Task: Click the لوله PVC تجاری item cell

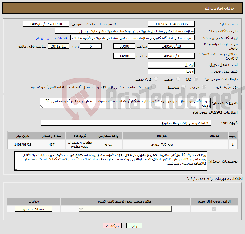Action: click(x=162, y=145)
